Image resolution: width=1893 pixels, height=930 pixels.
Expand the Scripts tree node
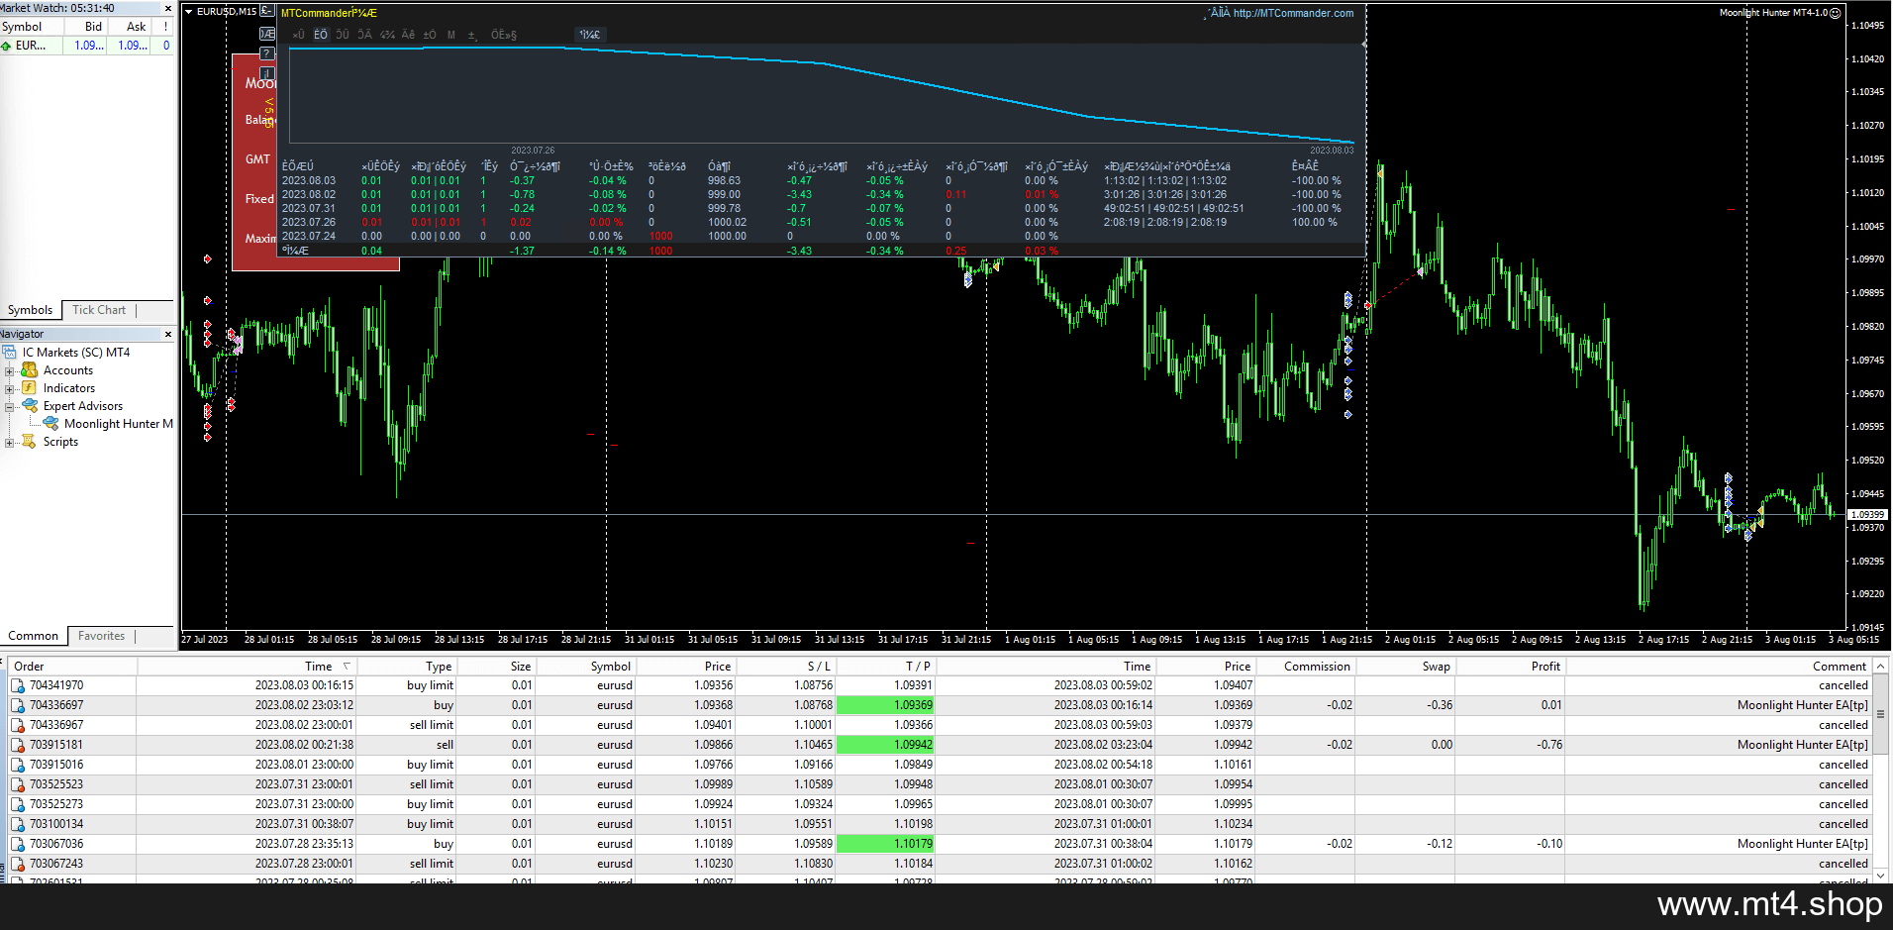pyautogui.click(x=10, y=443)
